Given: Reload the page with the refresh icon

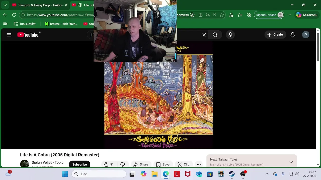Looking at the screenshot, I should click(14, 15).
